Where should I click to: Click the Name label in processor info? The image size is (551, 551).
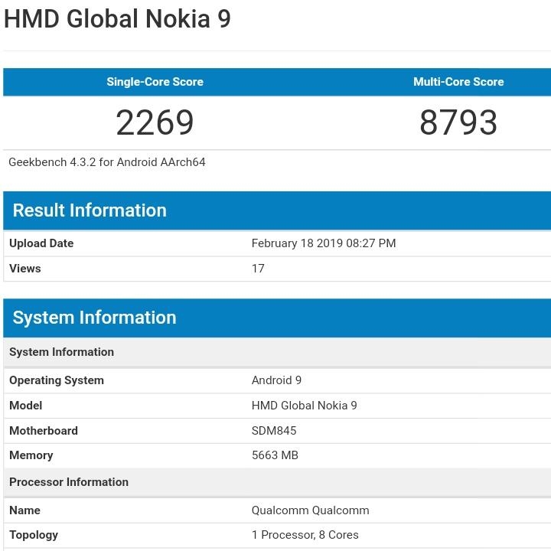click(25, 510)
